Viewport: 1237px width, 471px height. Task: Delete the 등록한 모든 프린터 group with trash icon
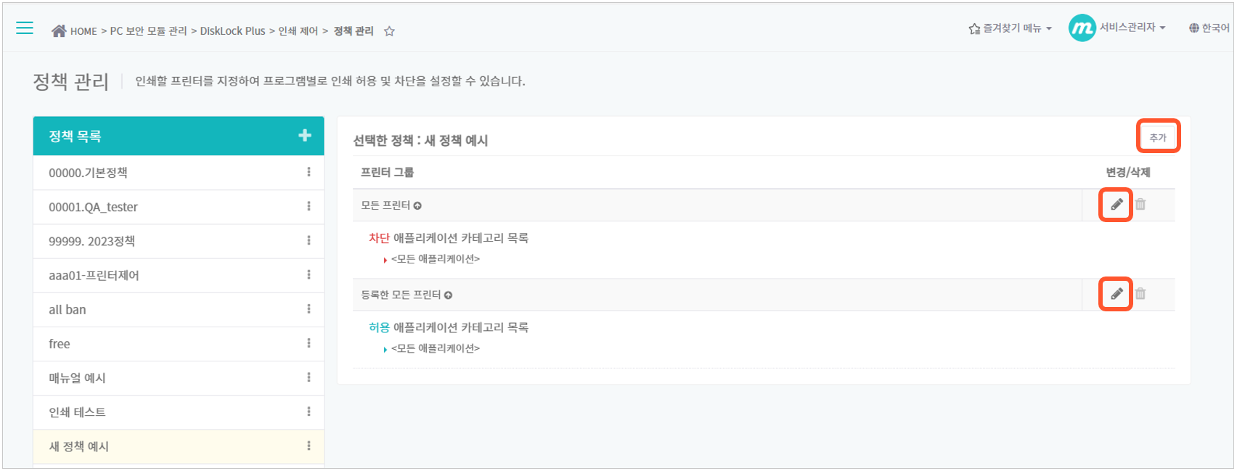coord(1140,294)
